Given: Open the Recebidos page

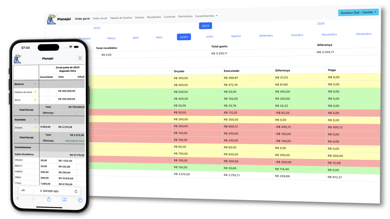Looking at the screenshot, I should pyautogui.click(x=154, y=17).
